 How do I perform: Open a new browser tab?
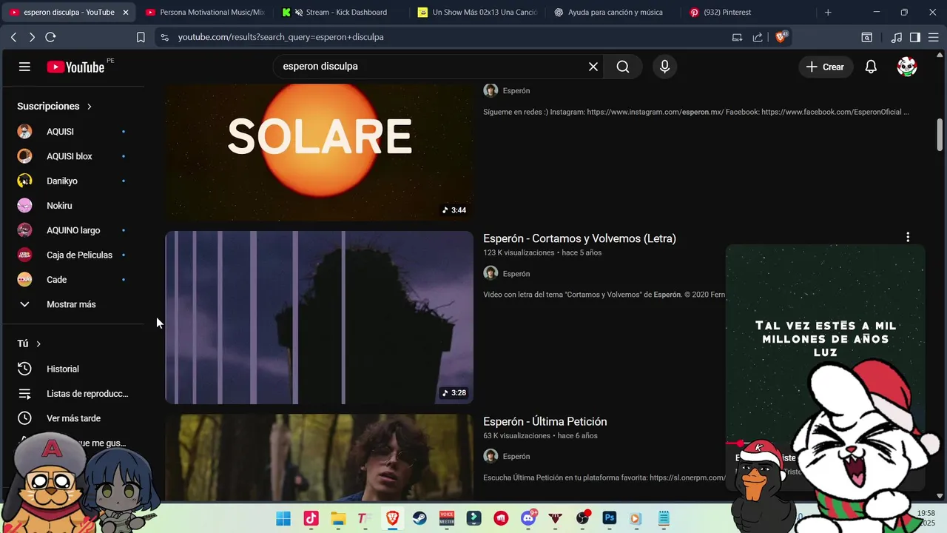pyautogui.click(x=828, y=13)
